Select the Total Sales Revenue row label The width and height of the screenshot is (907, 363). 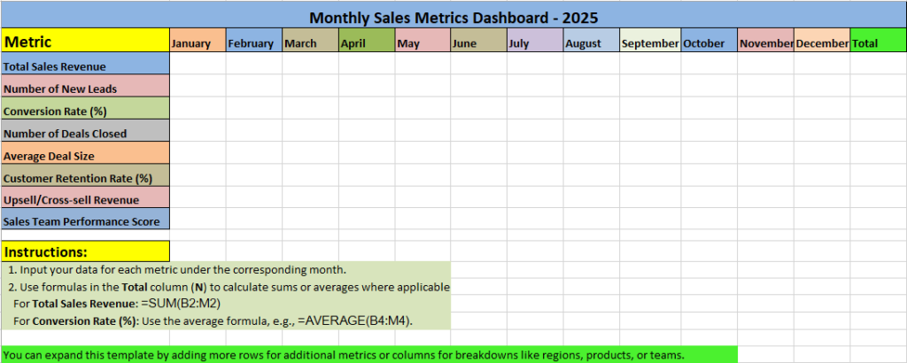[x=85, y=66]
